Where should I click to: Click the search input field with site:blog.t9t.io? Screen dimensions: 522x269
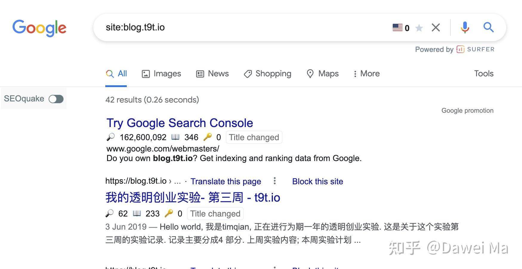pyautogui.click(x=245, y=27)
